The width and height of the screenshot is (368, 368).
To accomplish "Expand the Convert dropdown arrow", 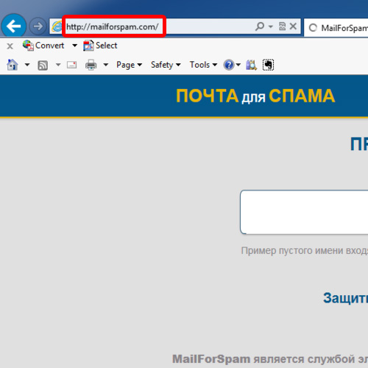I will pos(74,46).
